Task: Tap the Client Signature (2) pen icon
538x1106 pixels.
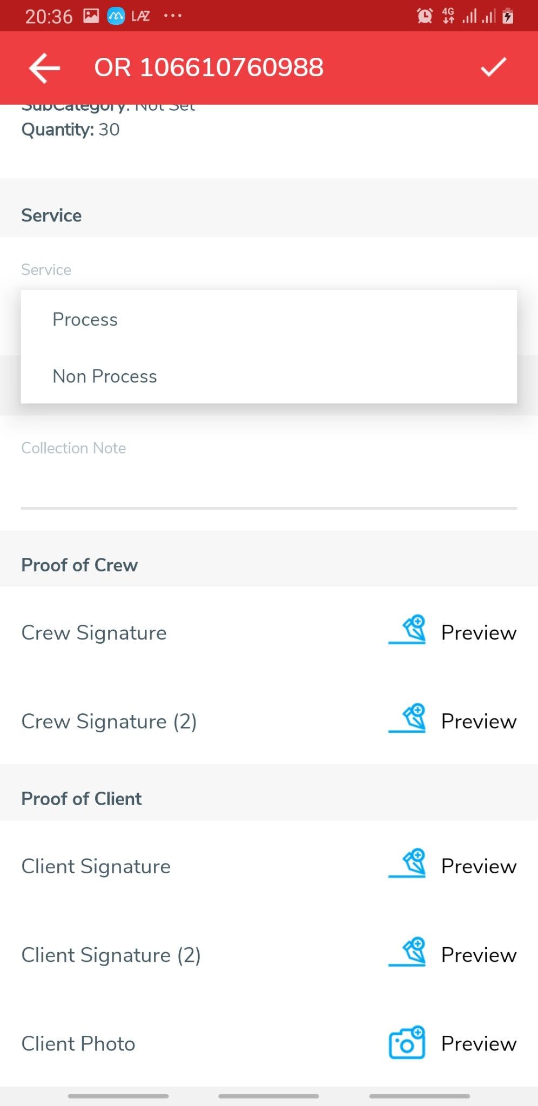Action: point(407,953)
